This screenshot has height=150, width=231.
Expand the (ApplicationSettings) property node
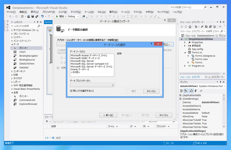180,95
